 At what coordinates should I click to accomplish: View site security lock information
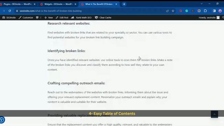click(17, 11)
